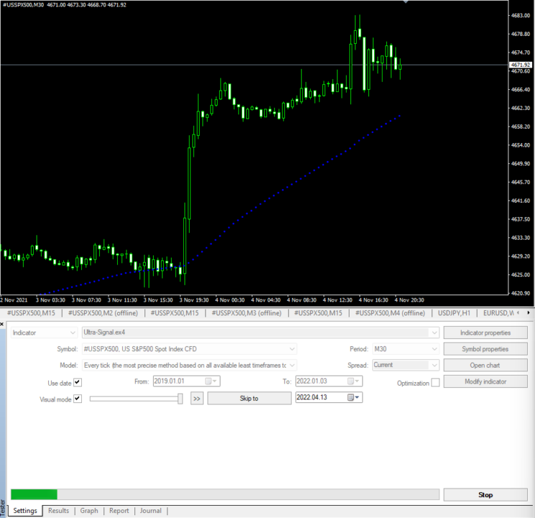Click the visual mode speed slider handle
Viewport: 535px width, 518px height.
[180, 399]
